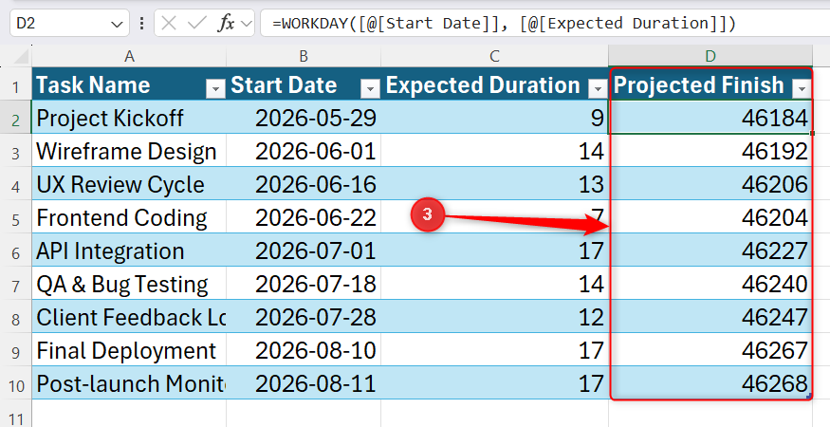Expand the dropdown next to fx
Viewport: 830px width, 427px height.
pos(246,24)
